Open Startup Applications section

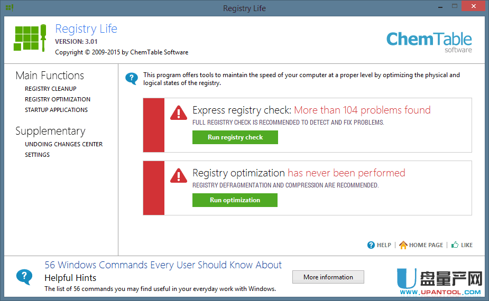coord(56,110)
